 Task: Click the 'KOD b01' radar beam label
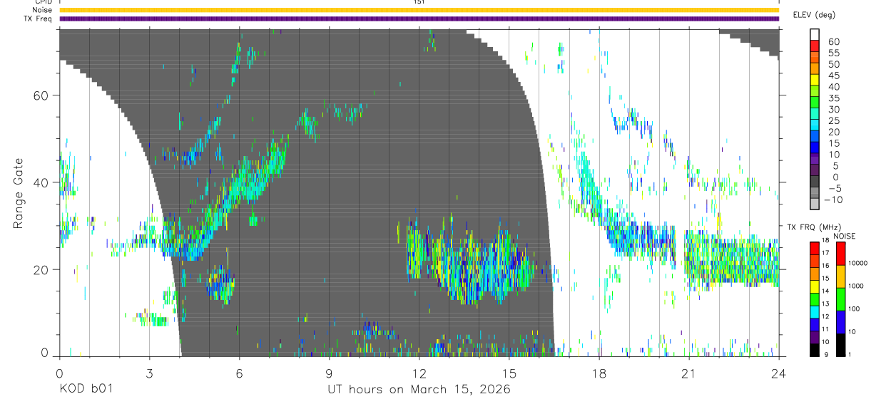pyautogui.click(x=85, y=390)
